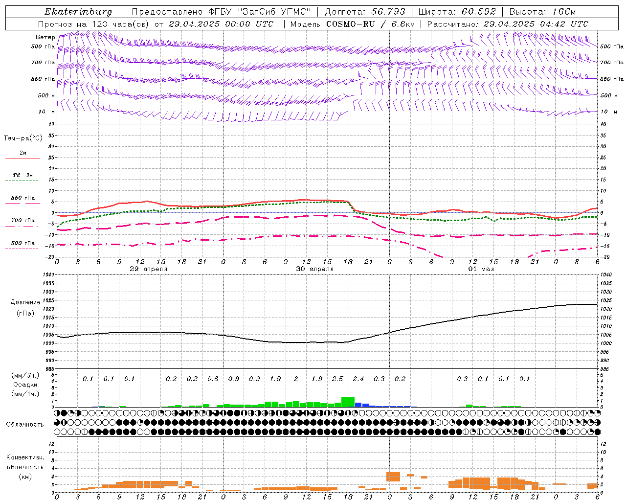Click the '500 м' left wind level label
The width and height of the screenshot is (626, 501).
click(x=46, y=95)
